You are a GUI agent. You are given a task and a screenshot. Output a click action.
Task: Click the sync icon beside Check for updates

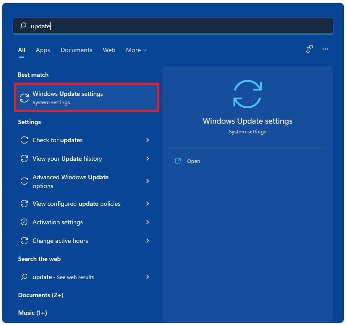coord(24,140)
